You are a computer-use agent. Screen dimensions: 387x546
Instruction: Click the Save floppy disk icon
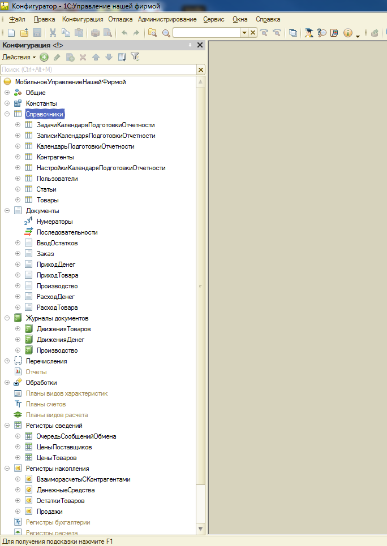37,33
